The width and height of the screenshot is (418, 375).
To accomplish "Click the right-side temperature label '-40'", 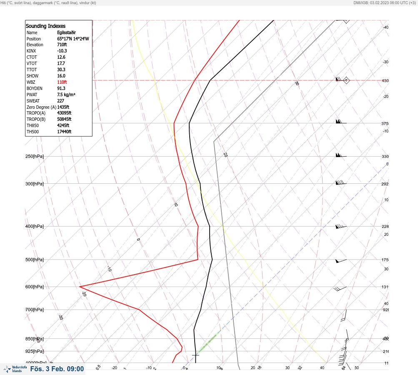I will [x=386, y=27].
